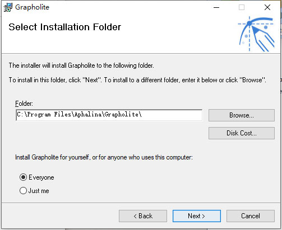The height and width of the screenshot is (230, 282).
Task: Click the Select Installation Folder heading
Action: pos(65,27)
